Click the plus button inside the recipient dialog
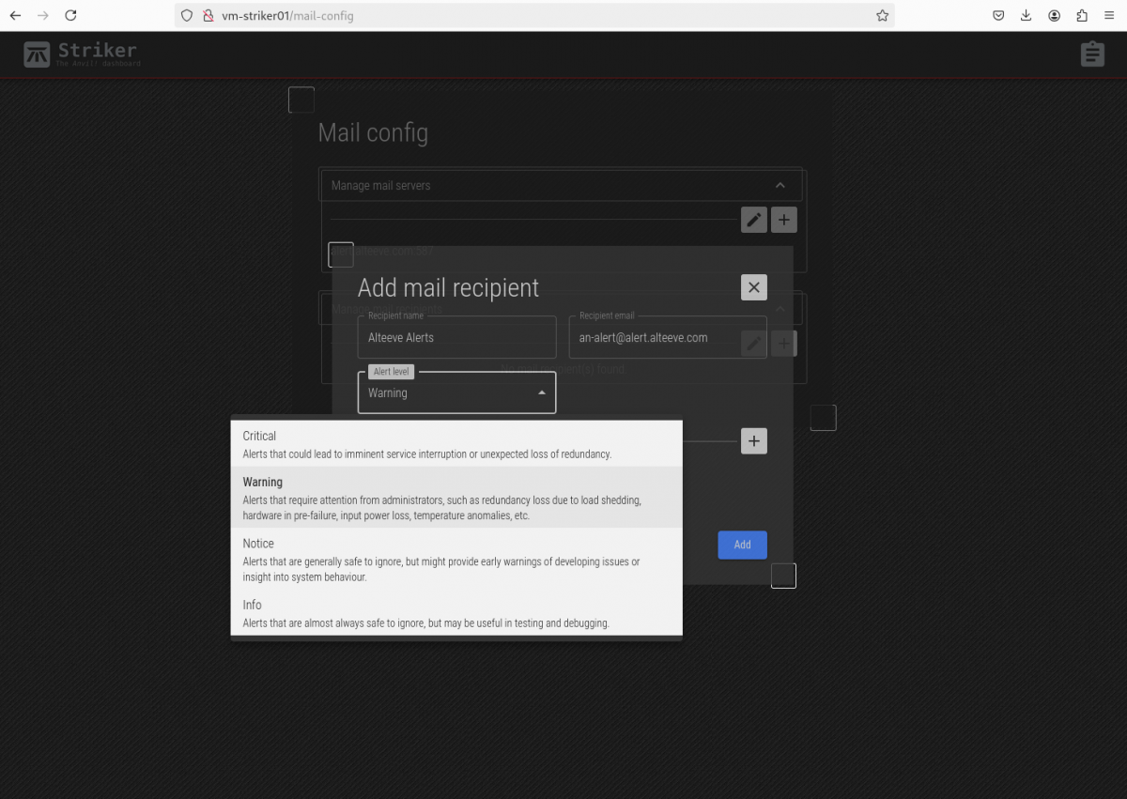1127x799 pixels. [753, 441]
